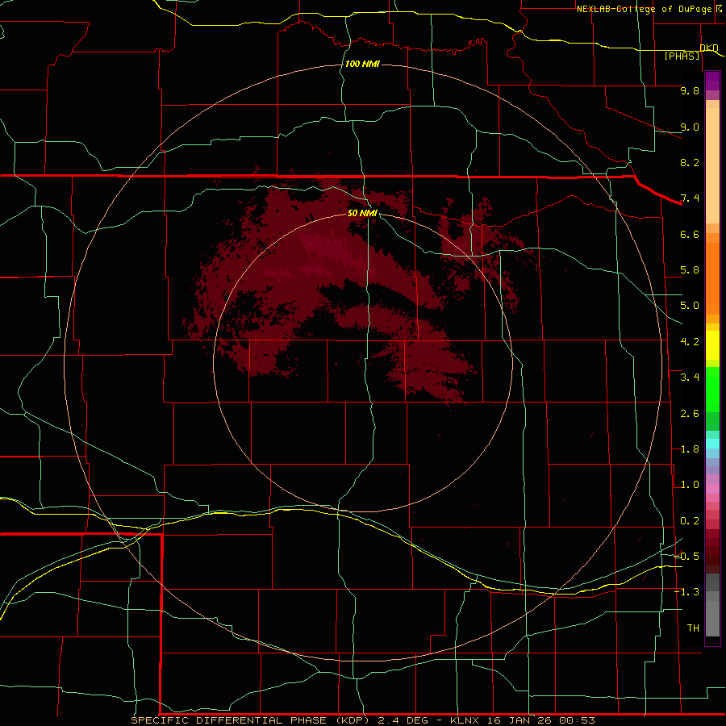This screenshot has width=726, height=726.
Task: Pick the pink segment of the color bar
Action: coord(712,489)
